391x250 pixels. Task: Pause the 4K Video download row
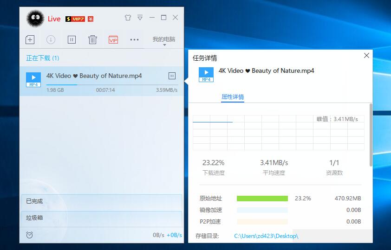(x=172, y=76)
